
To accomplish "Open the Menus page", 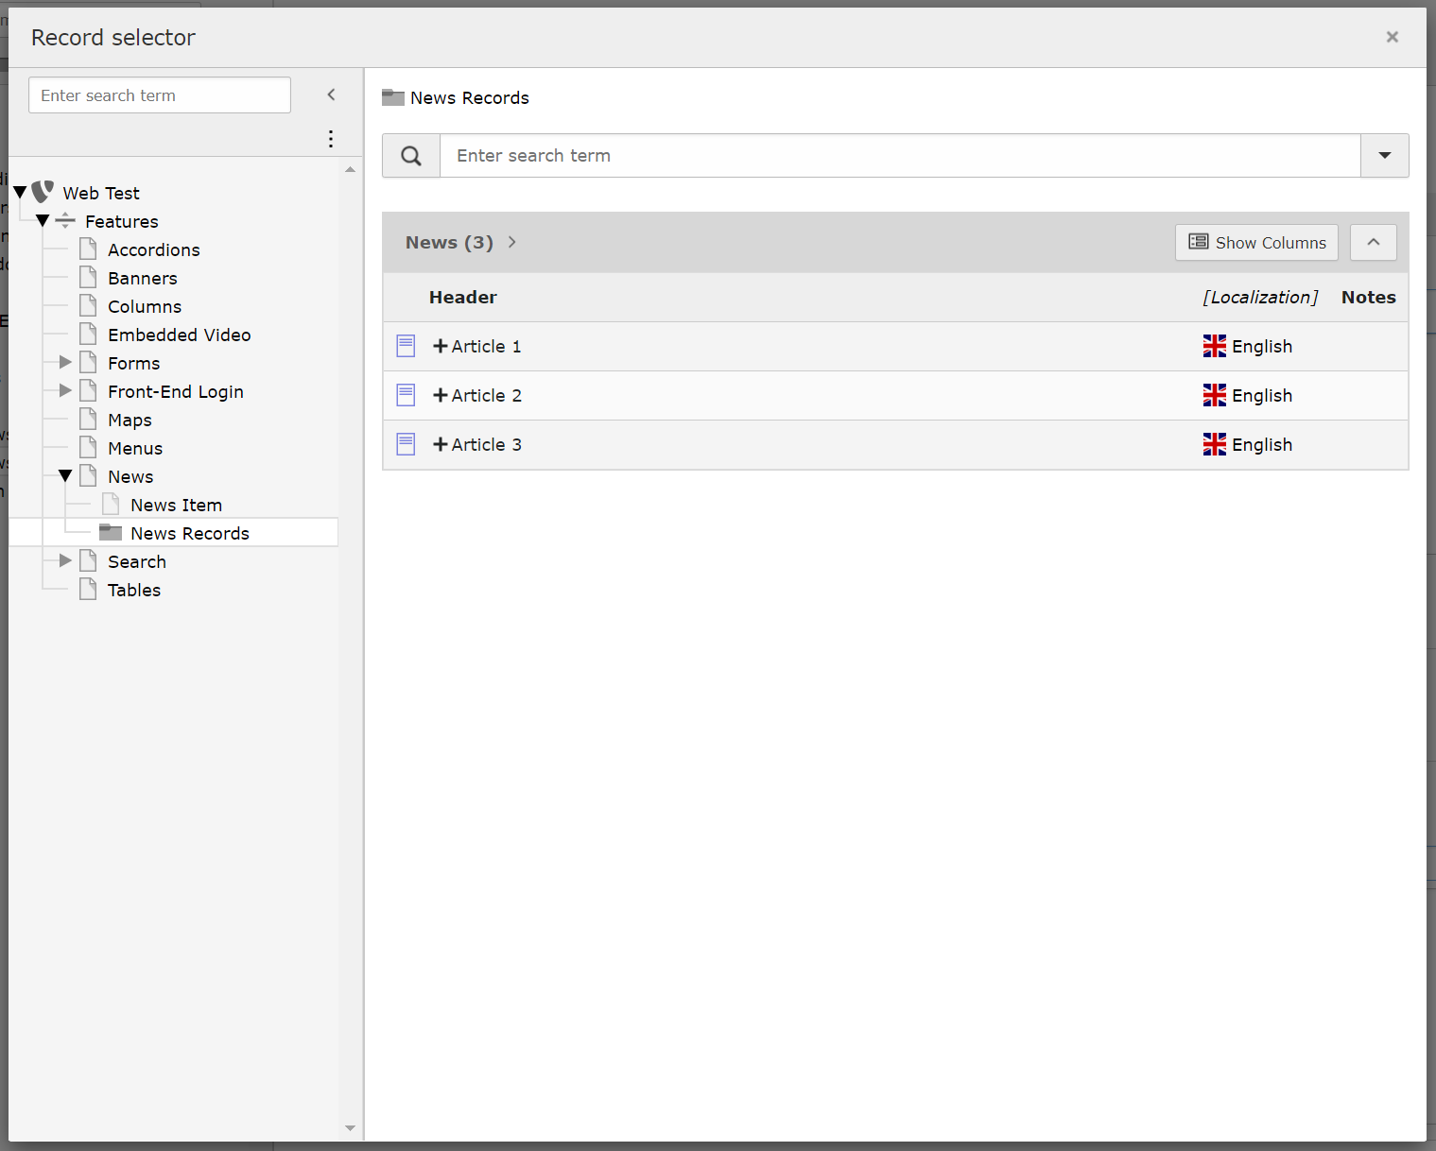I will pyautogui.click(x=135, y=448).
